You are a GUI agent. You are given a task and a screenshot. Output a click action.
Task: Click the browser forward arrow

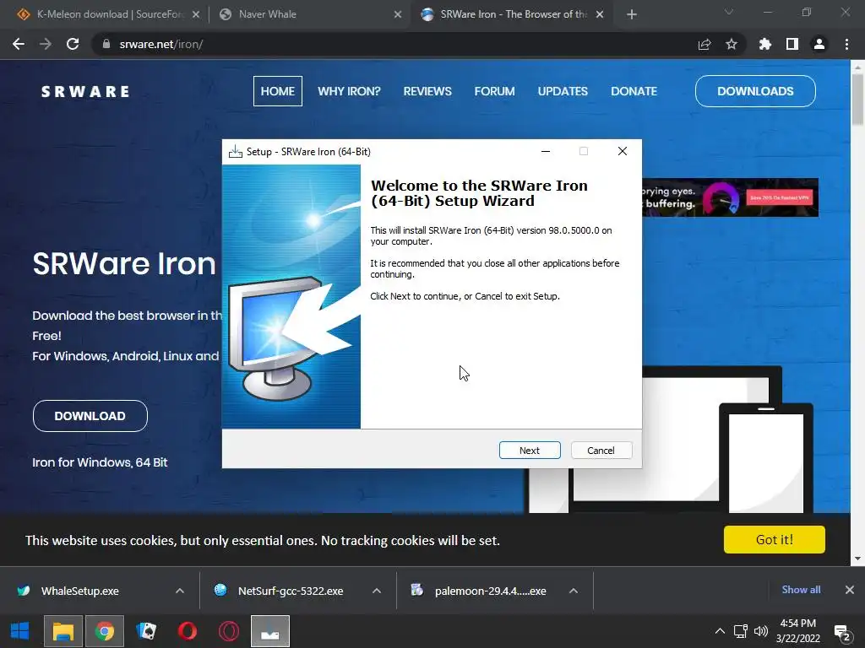coord(46,44)
